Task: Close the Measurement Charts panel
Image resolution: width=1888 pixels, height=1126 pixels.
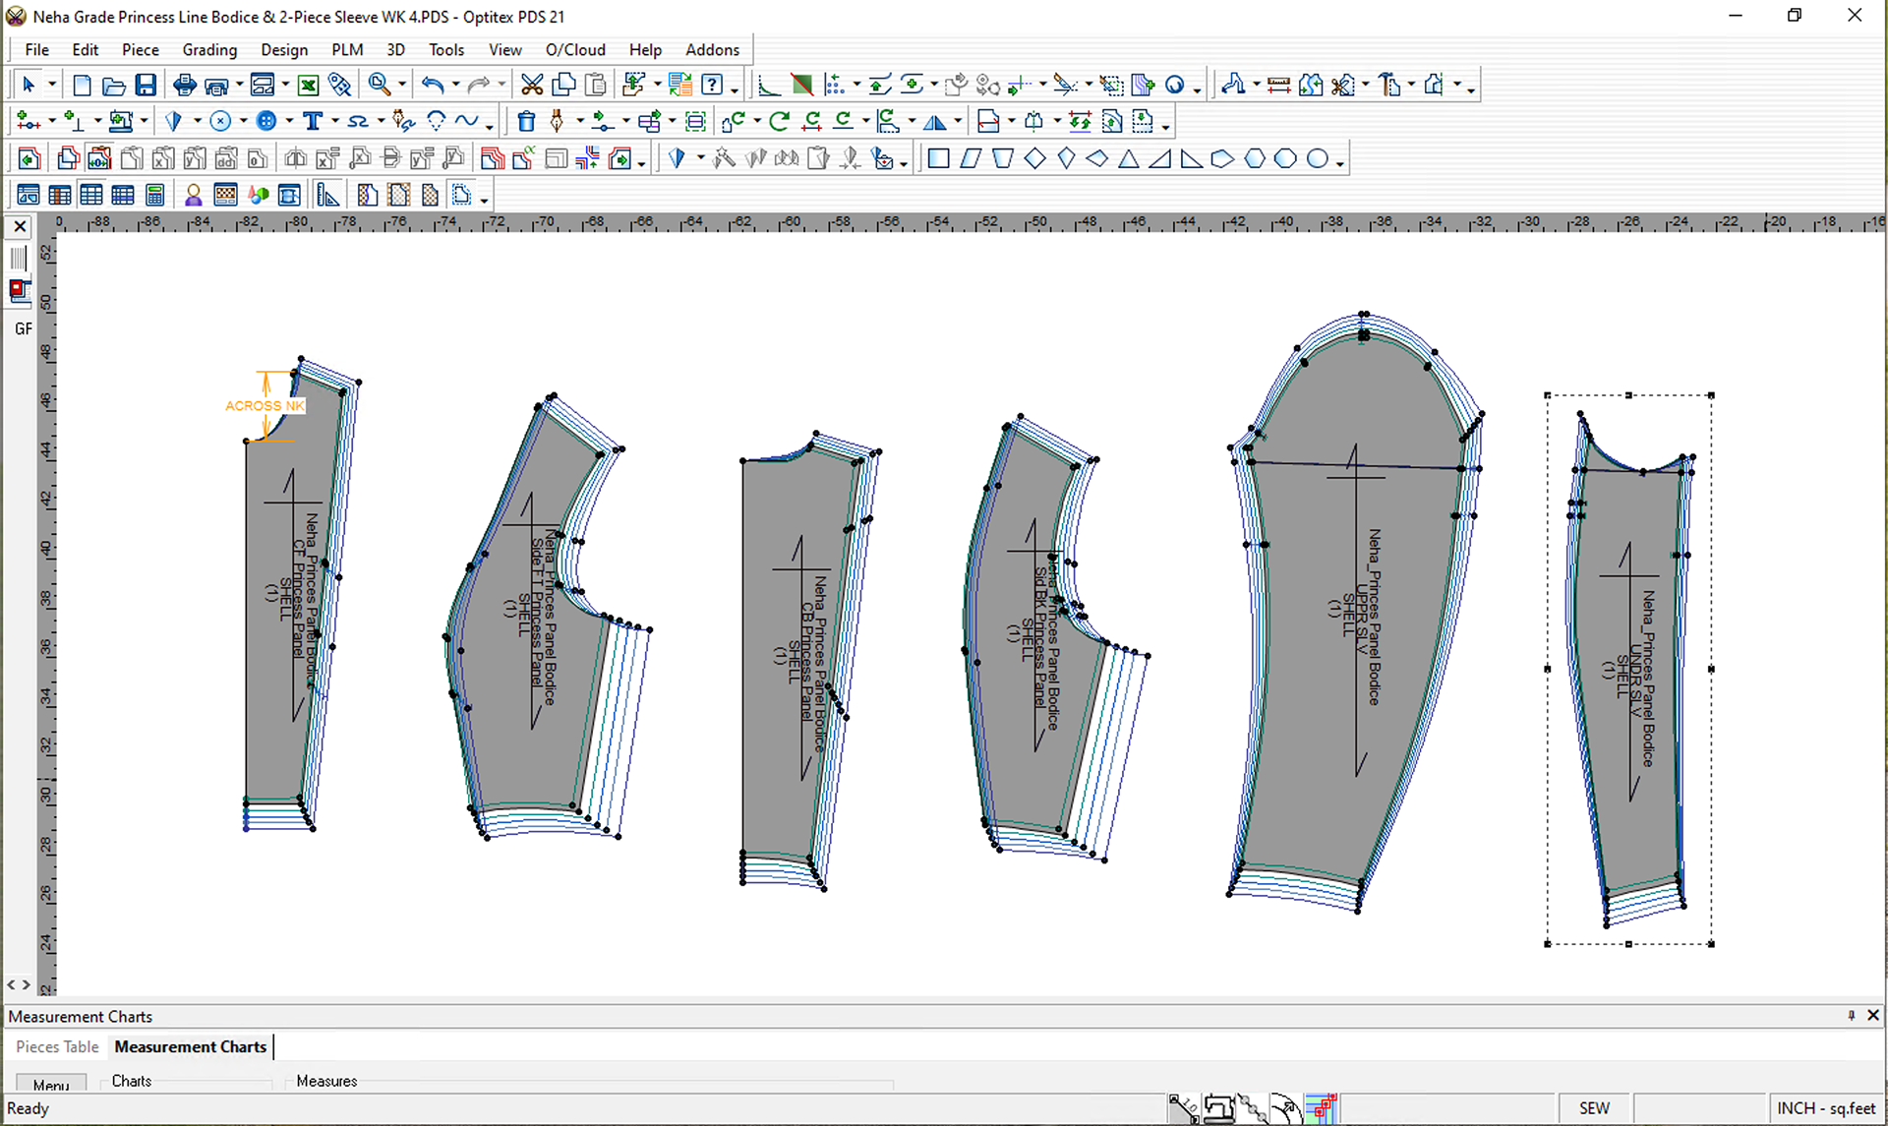Action: tap(1872, 1015)
